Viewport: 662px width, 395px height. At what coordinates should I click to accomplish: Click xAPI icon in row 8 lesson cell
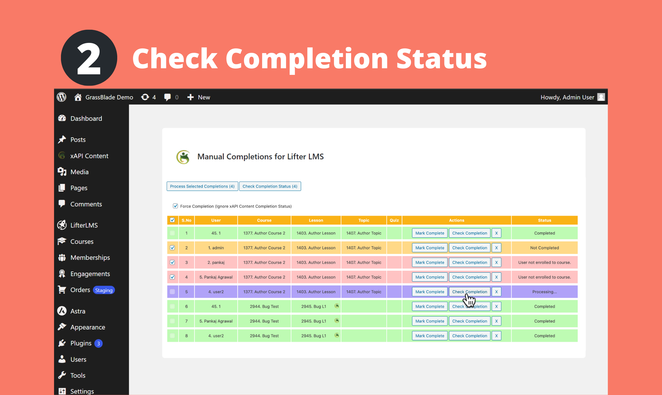(x=337, y=335)
